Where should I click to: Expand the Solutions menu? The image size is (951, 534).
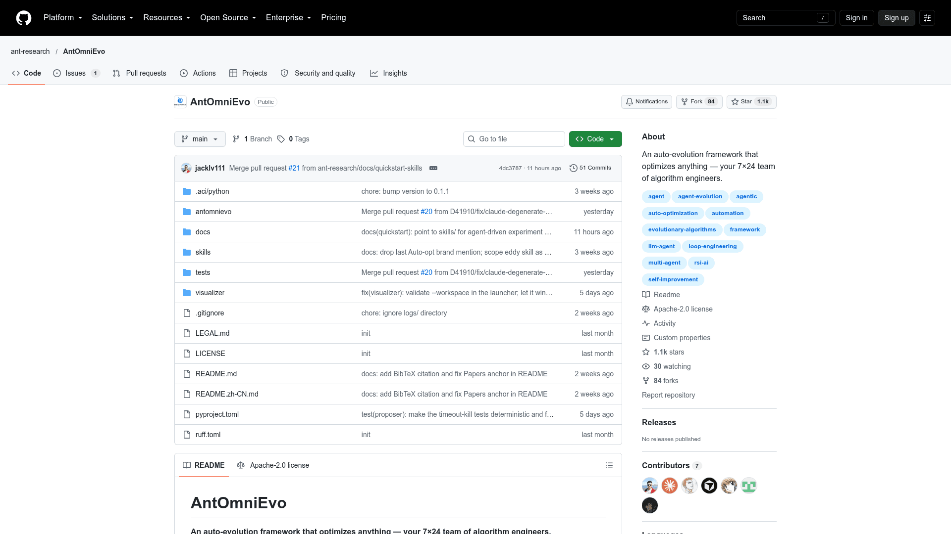[x=112, y=18]
